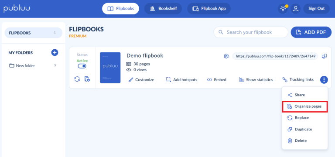335x157 pixels.
Task: Select FLIPBOOKS in the sidebar
Action: 33,33
